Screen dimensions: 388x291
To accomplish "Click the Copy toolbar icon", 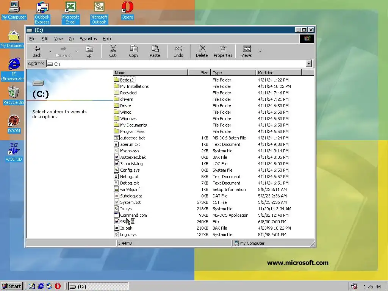I will coord(134,49).
